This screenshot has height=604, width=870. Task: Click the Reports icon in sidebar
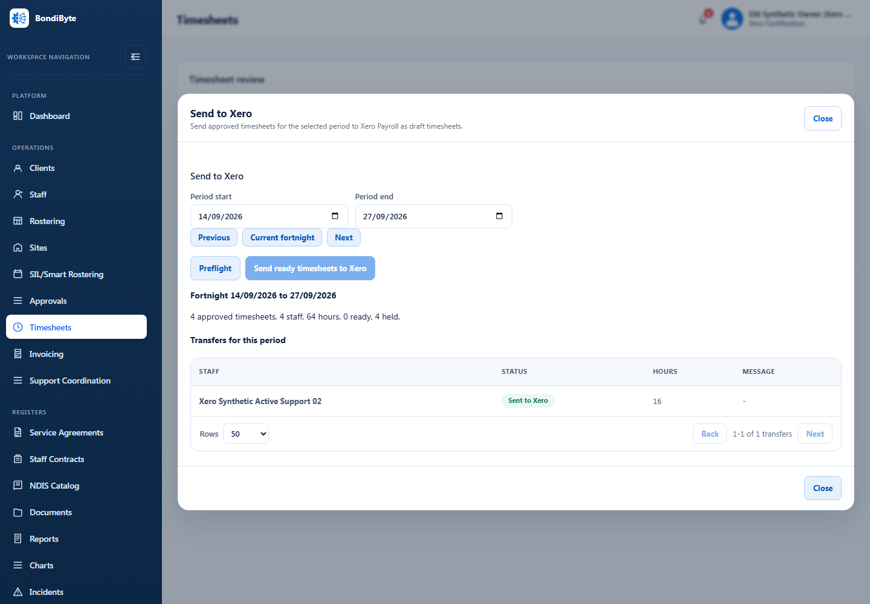(x=18, y=539)
